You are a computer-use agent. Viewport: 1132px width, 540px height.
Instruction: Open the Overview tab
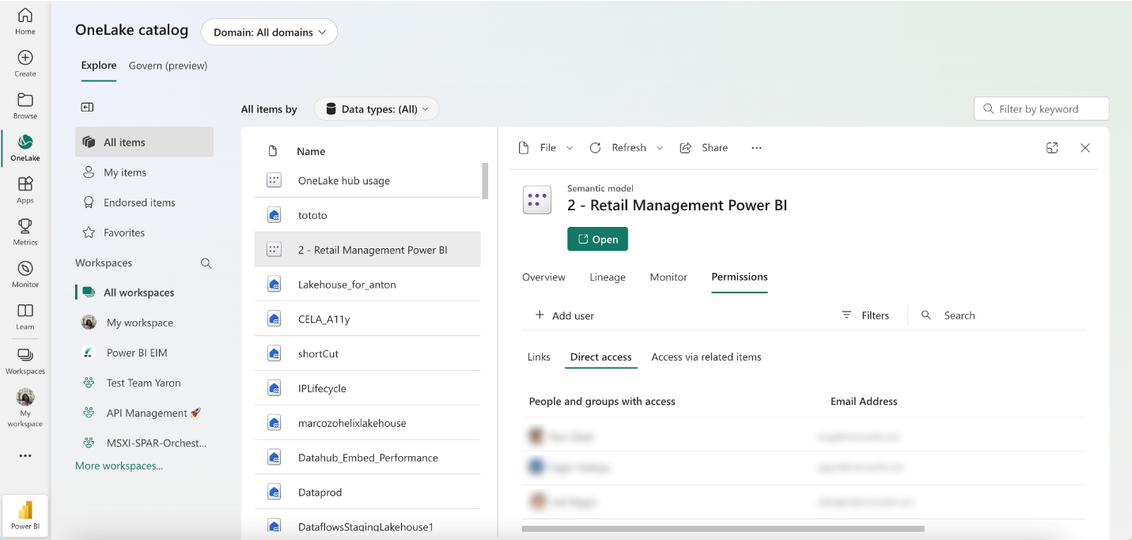pyautogui.click(x=543, y=277)
